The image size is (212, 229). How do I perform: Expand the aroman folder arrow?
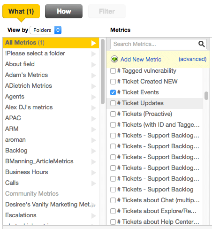(94, 140)
